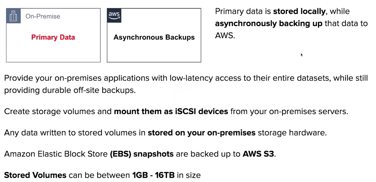The height and width of the screenshot is (182, 376).
Task: Click 'stored on your on-premises' bold text
Action: click(201, 133)
